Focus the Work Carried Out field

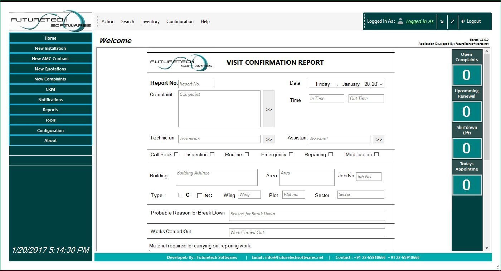pos(307,233)
